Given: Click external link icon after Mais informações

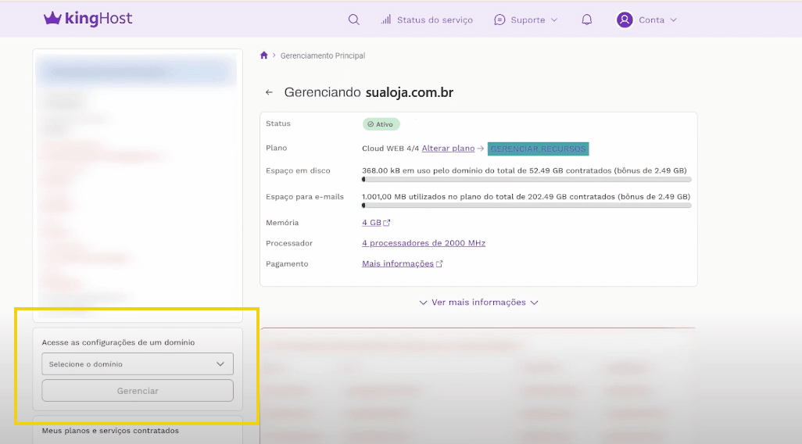Looking at the screenshot, I should coord(439,264).
